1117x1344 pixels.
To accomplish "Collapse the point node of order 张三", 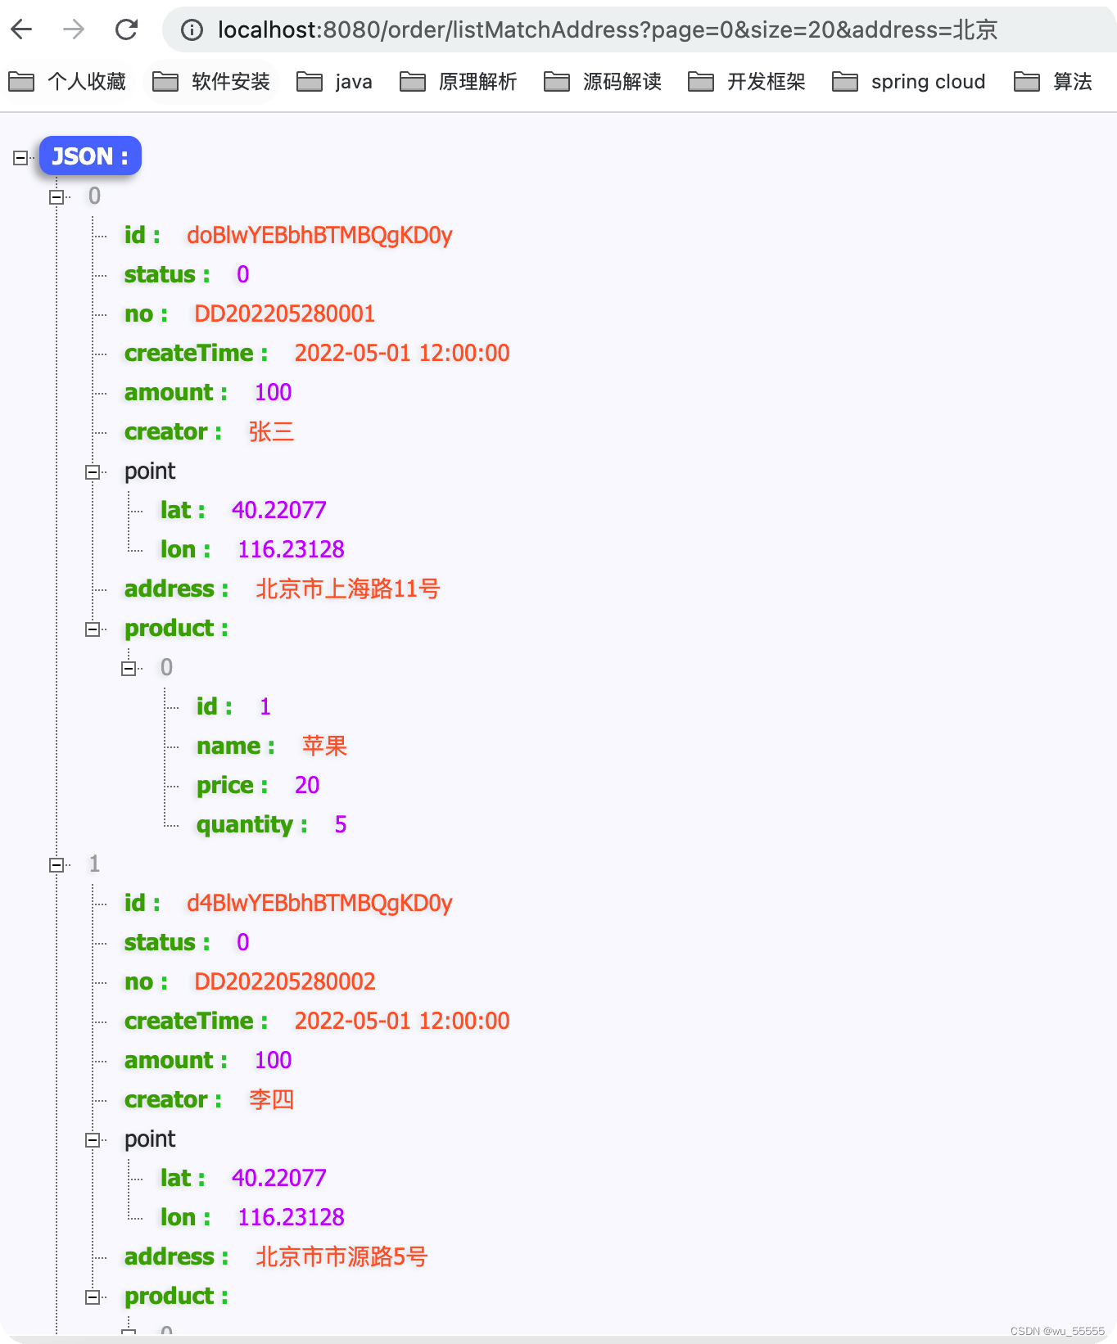I will click(x=93, y=472).
